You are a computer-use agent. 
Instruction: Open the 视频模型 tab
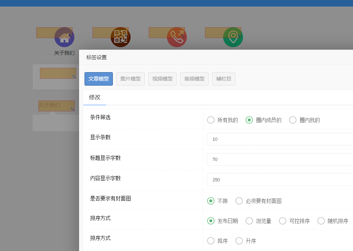(163, 79)
